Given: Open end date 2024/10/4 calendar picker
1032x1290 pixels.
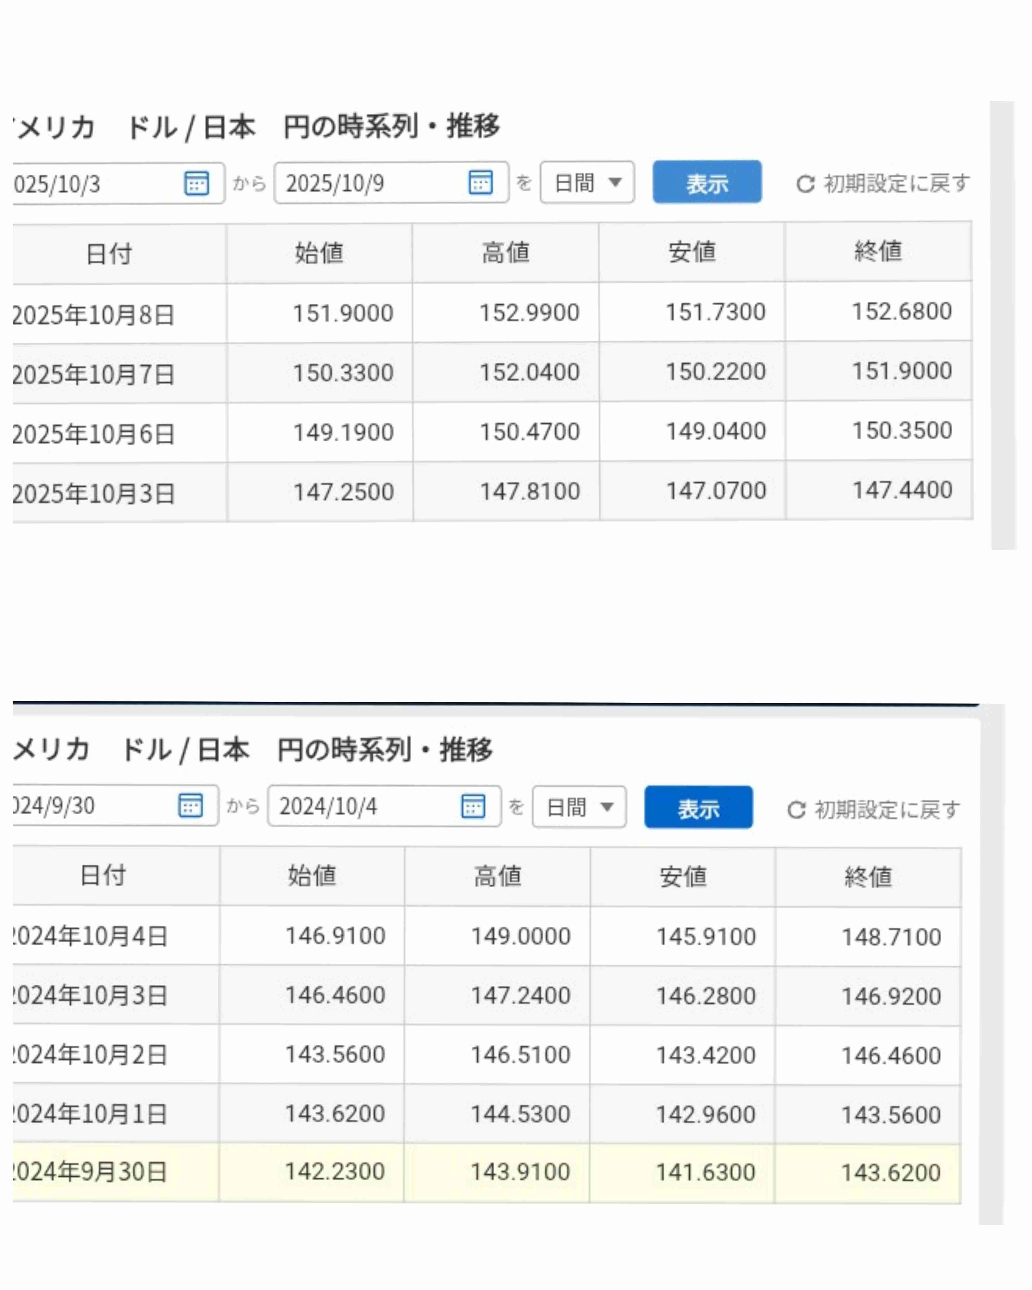Looking at the screenshot, I should (473, 806).
